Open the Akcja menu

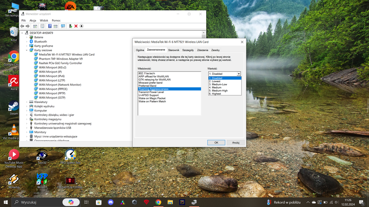[33, 21]
